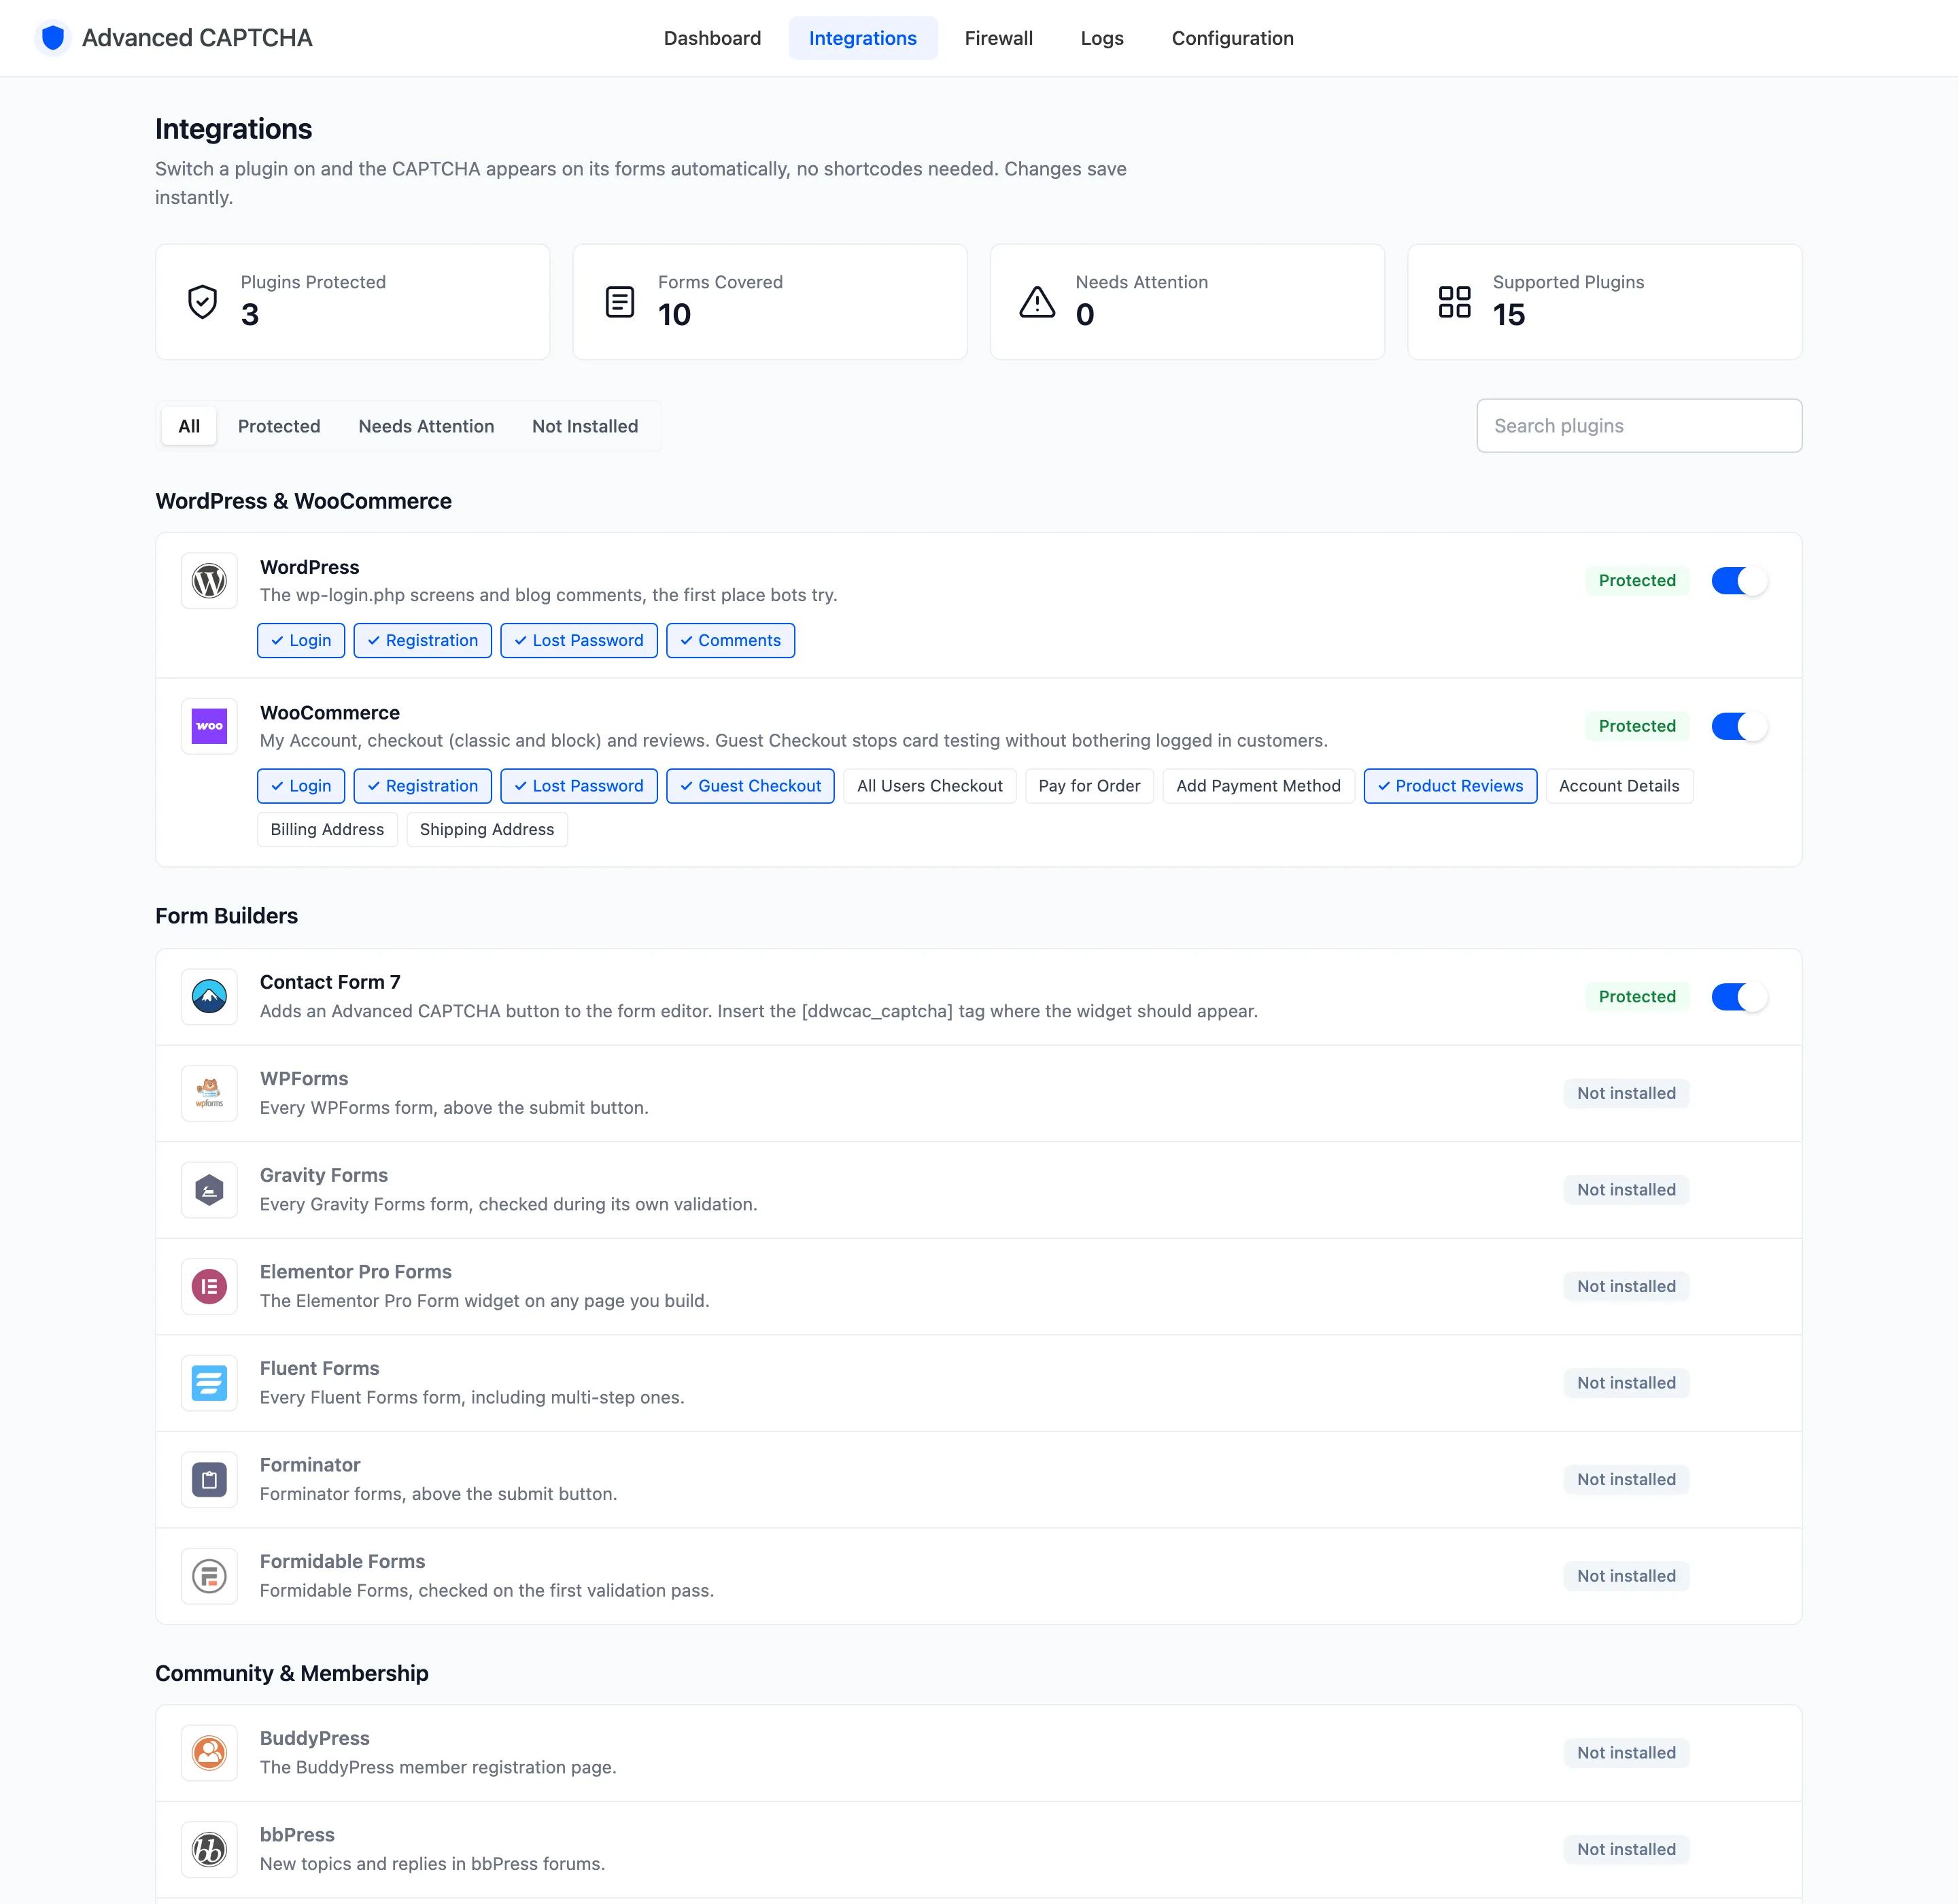The image size is (1958, 1904).
Task: Click the BuddyPress logo icon
Action: point(209,1752)
